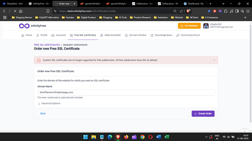Viewport: 252px width, 141px height.
Task: Click the Go Premium button
Action: click(189, 26)
